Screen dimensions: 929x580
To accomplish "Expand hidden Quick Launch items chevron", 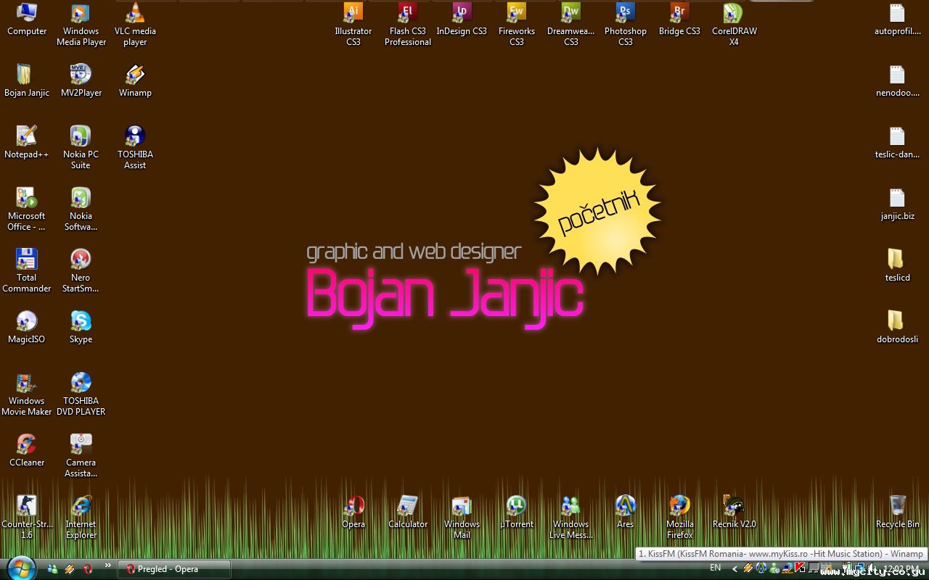I will 108,565.
